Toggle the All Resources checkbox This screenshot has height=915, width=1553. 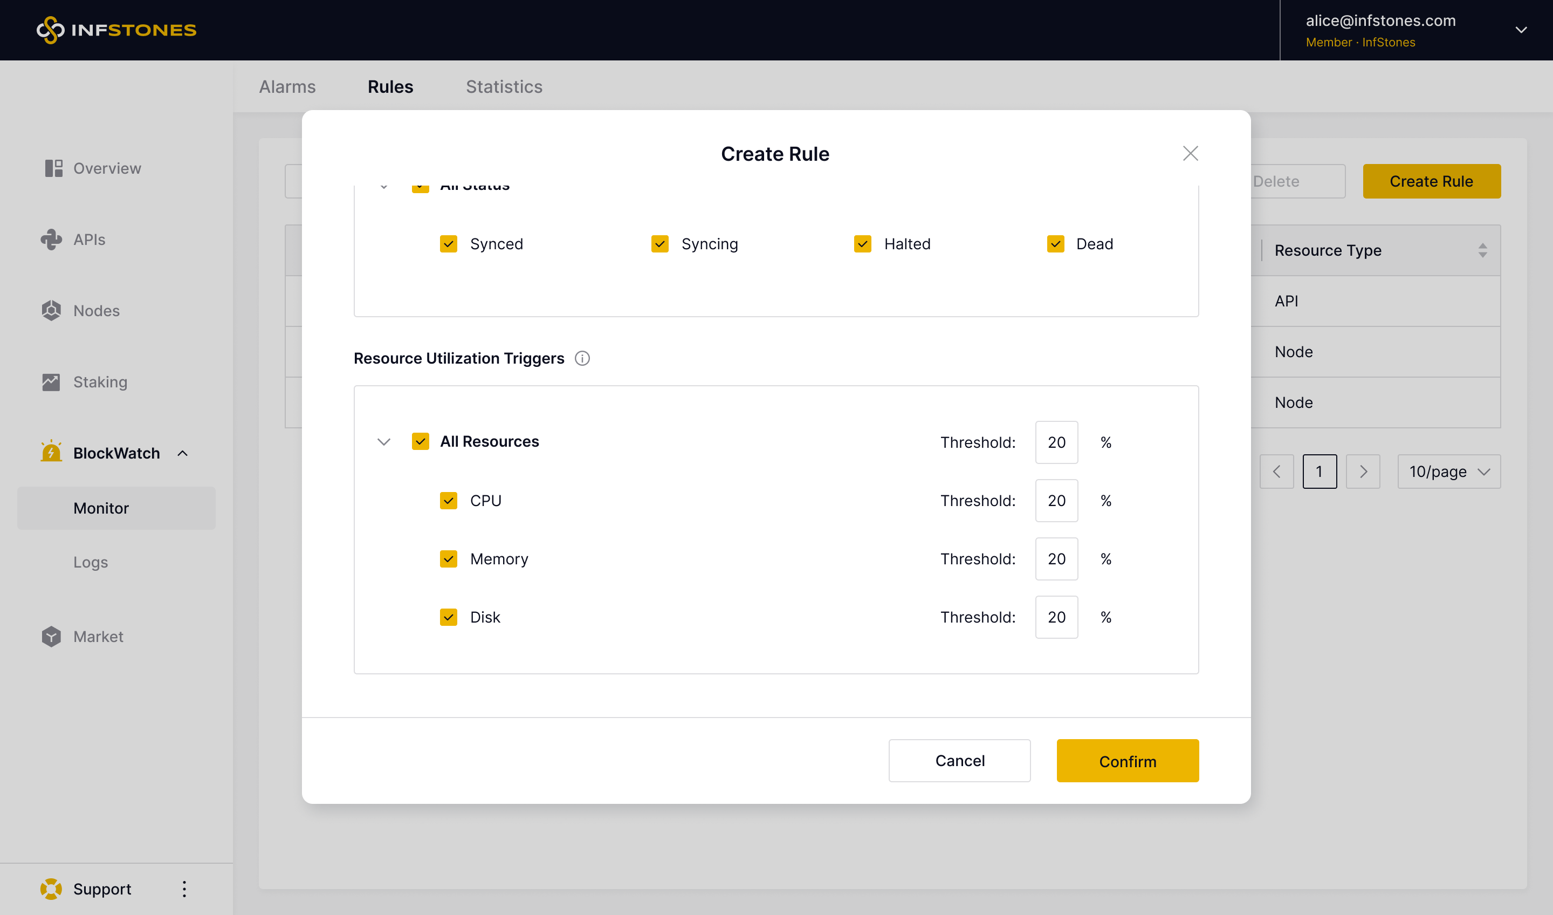click(x=420, y=441)
